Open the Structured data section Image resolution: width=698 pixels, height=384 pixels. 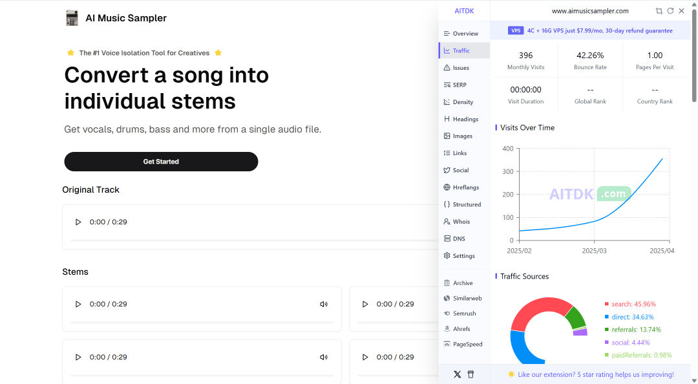[x=464, y=204]
